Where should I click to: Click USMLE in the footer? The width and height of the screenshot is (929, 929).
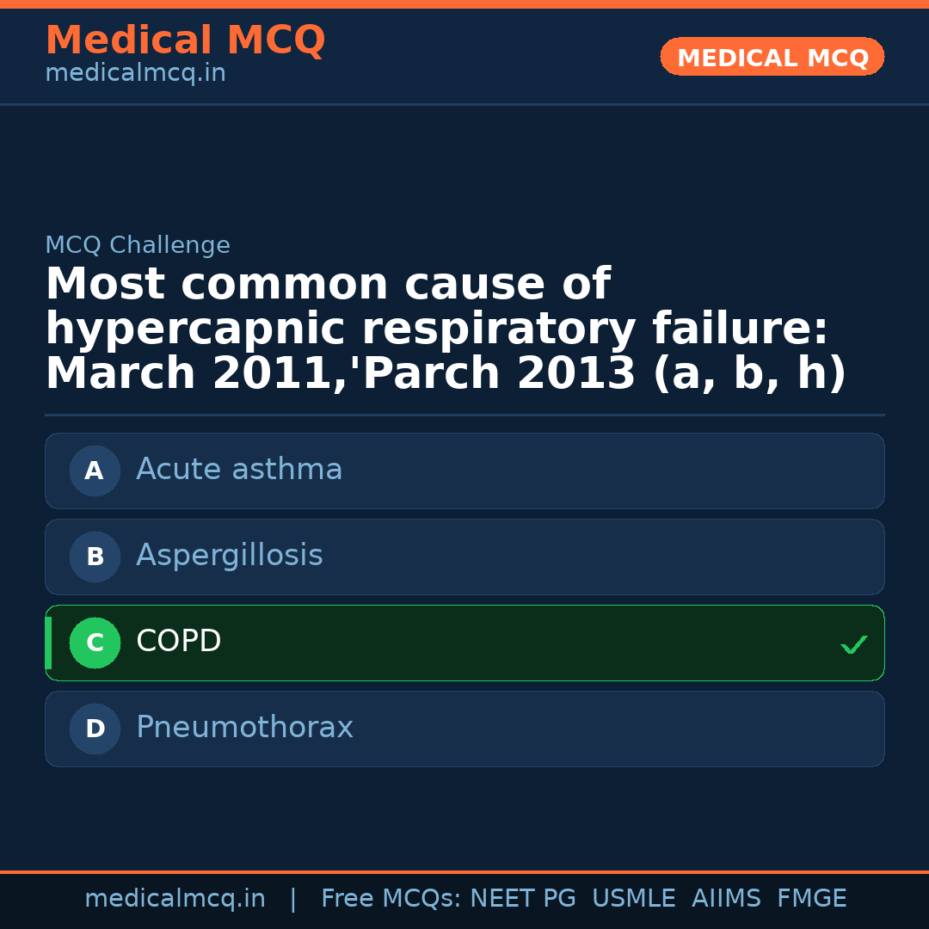pyautogui.click(x=633, y=899)
